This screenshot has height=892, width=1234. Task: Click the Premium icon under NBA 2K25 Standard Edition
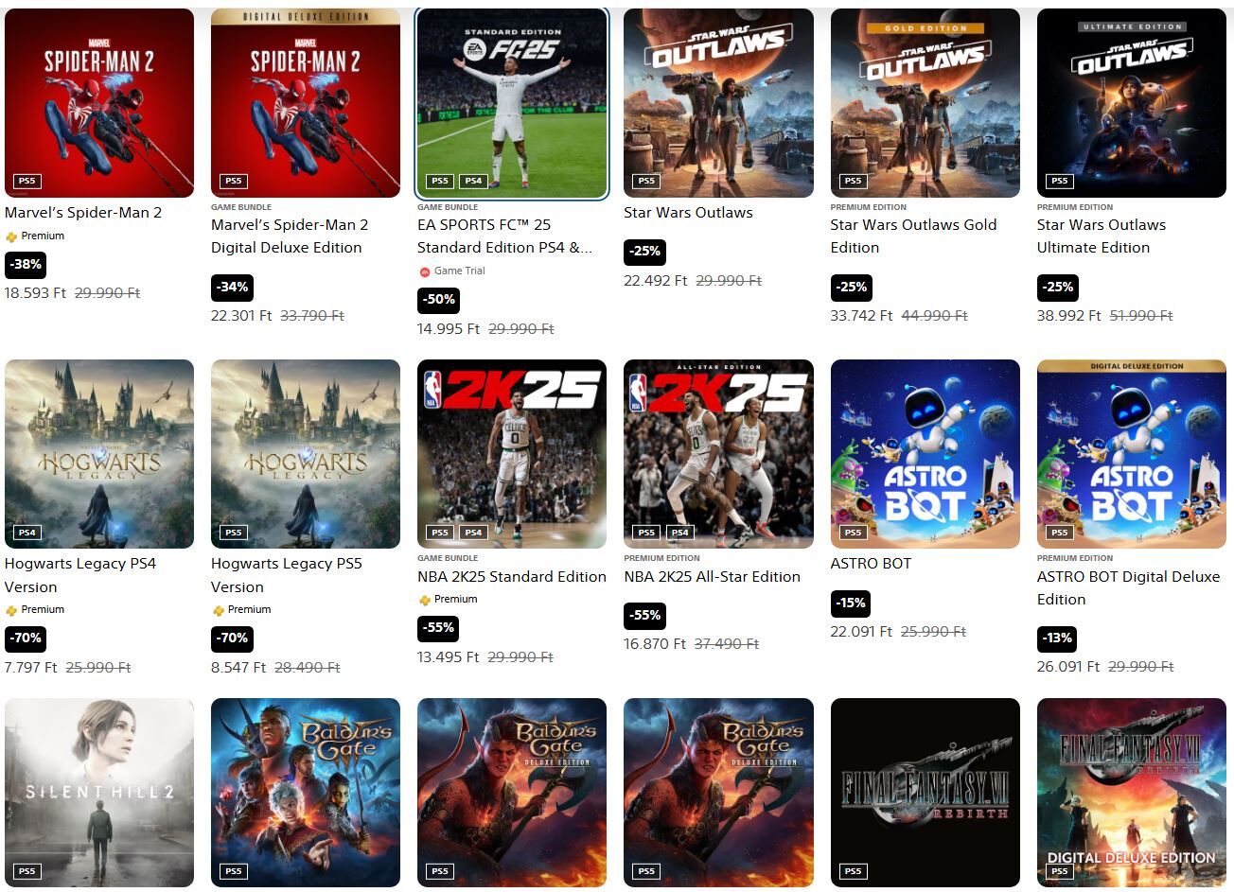coord(424,600)
